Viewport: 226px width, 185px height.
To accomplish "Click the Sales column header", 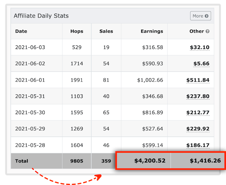I will [x=106, y=31].
